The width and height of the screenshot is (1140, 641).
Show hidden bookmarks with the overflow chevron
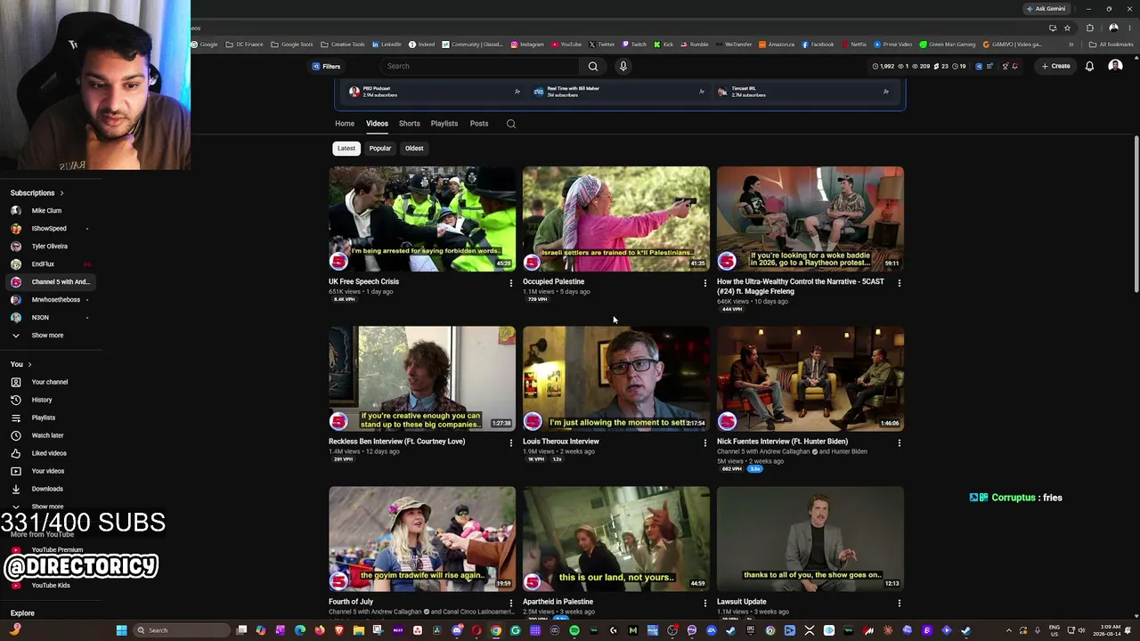pyautogui.click(x=1071, y=45)
